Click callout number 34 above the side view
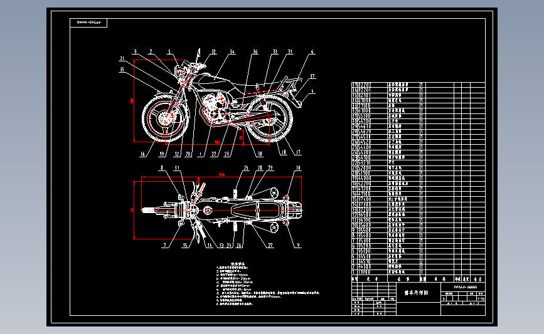The height and width of the screenshot is (334, 544). click(232, 51)
